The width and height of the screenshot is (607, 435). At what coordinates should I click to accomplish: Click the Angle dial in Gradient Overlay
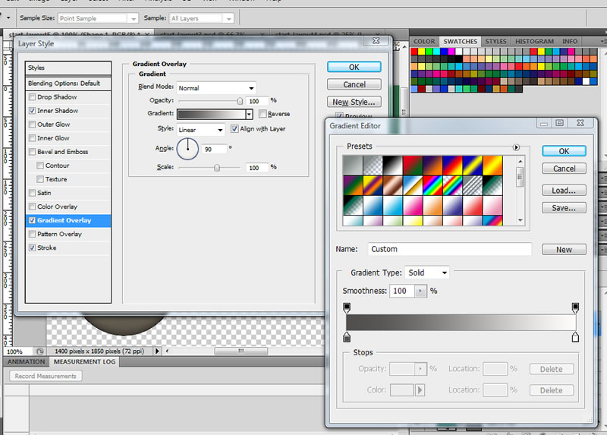(x=187, y=149)
